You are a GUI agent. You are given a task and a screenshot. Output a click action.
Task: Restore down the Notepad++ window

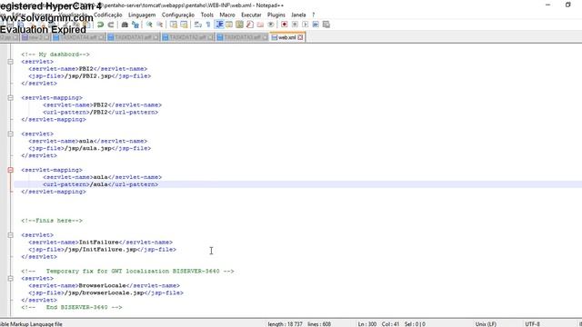tap(567, 5)
